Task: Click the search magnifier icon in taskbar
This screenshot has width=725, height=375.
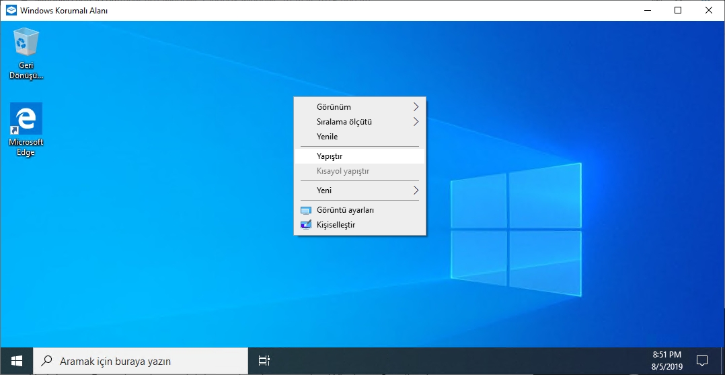Action: (x=47, y=361)
